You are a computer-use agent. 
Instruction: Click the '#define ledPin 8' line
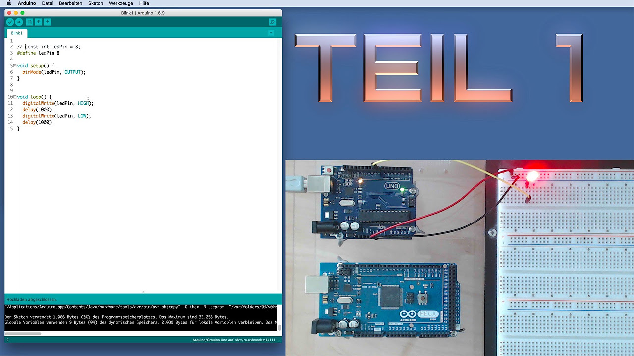pos(38,53)
